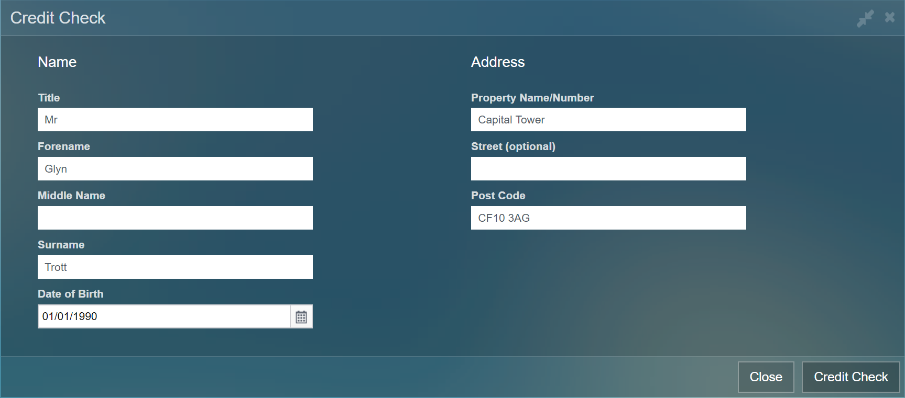Click the Title field containing Mr
Screen dimensions: 905x398
point(175,120)
